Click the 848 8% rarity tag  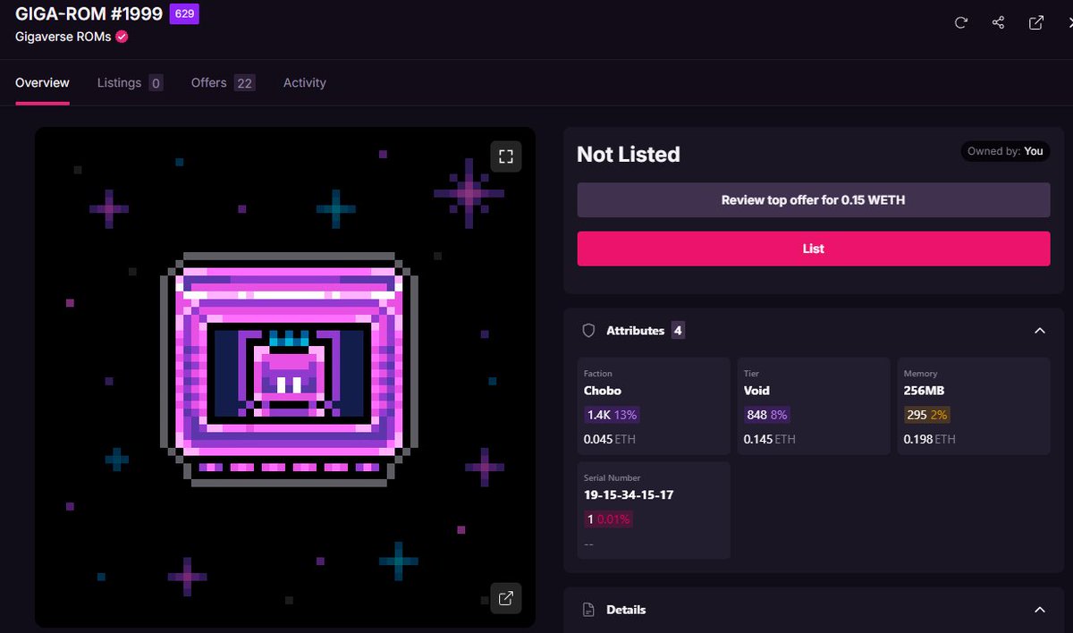pos(767,415)
